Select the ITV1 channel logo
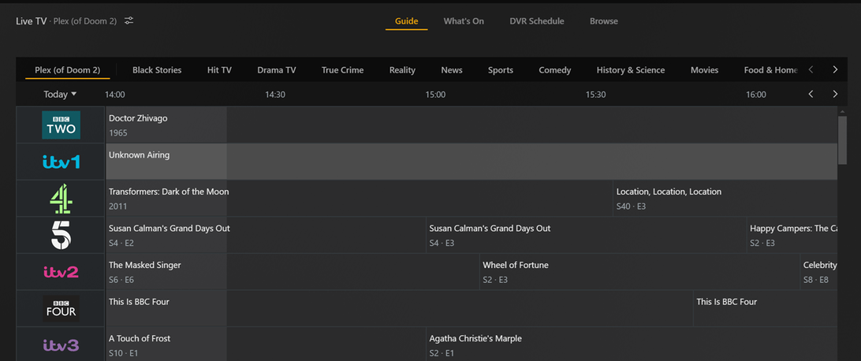 pos(61,162)
